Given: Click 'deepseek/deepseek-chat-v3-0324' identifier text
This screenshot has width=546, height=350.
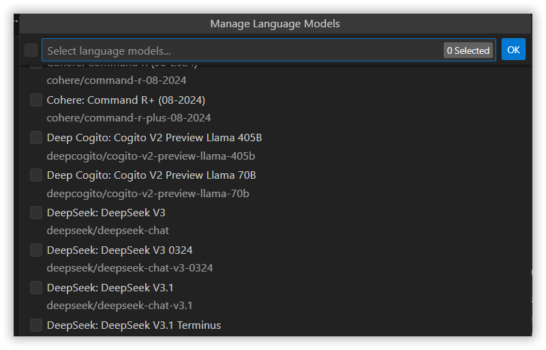Looking at the screenshot, I should [x=130, y=268].
